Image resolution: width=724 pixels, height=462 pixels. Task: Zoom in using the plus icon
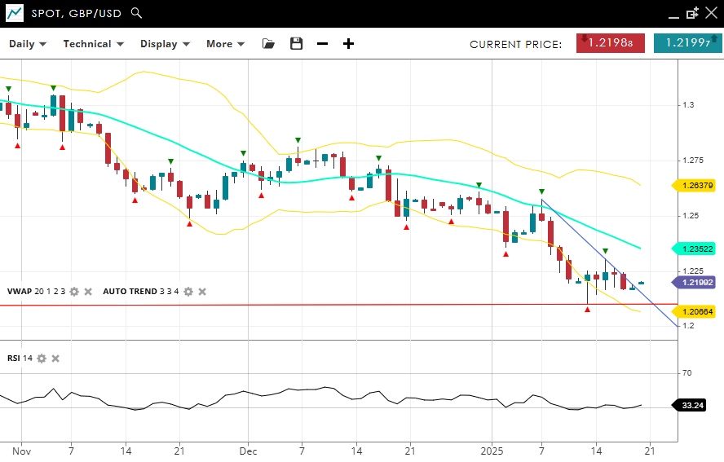click(x=348, y=44)
